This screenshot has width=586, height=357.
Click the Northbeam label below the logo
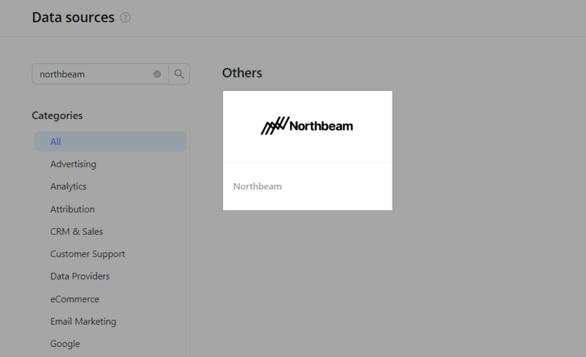257,186
